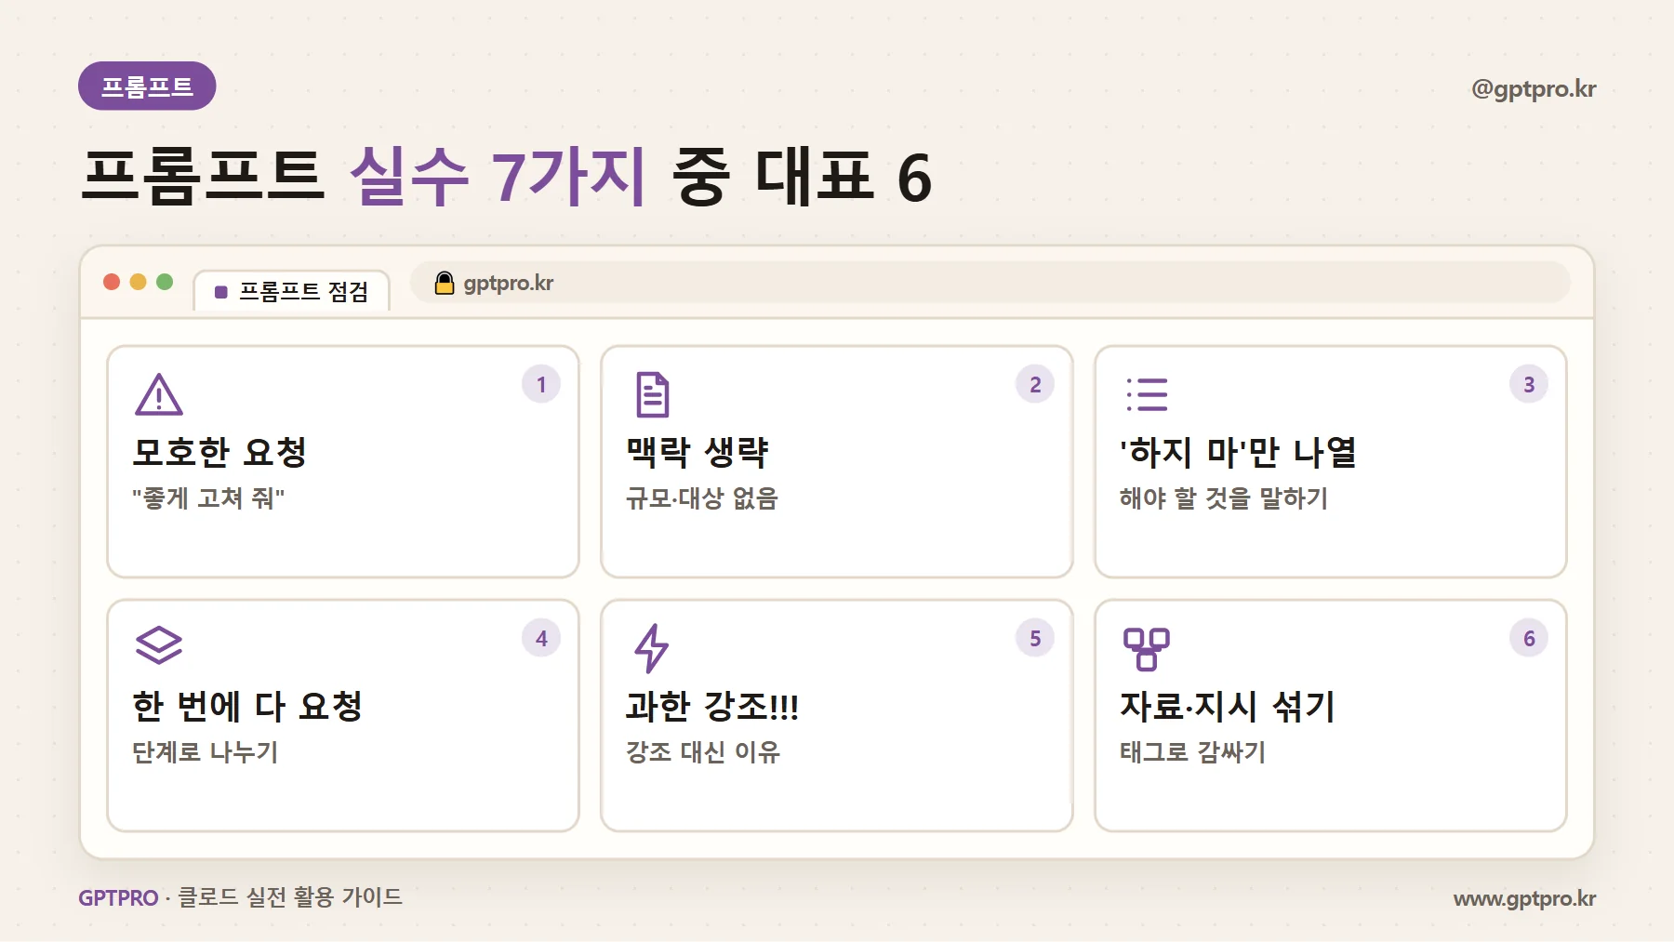
Task: Click the 강조 대신 이유 subtitle
Action: pyautogui.click(x=703, y=752)
